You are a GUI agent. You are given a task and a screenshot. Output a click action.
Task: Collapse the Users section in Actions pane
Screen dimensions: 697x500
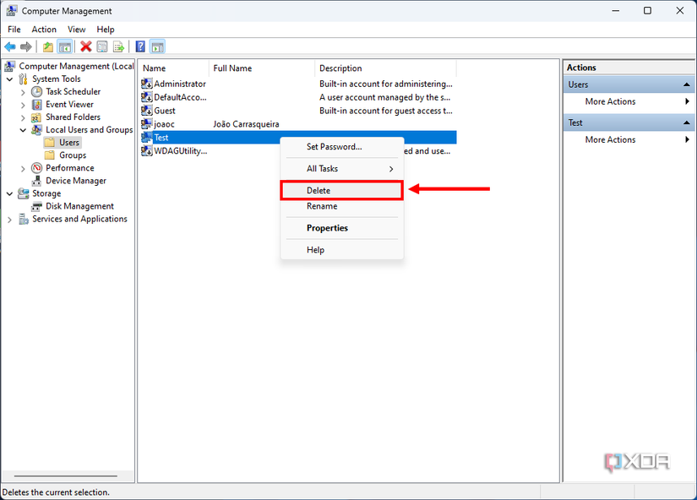(687, 84)
